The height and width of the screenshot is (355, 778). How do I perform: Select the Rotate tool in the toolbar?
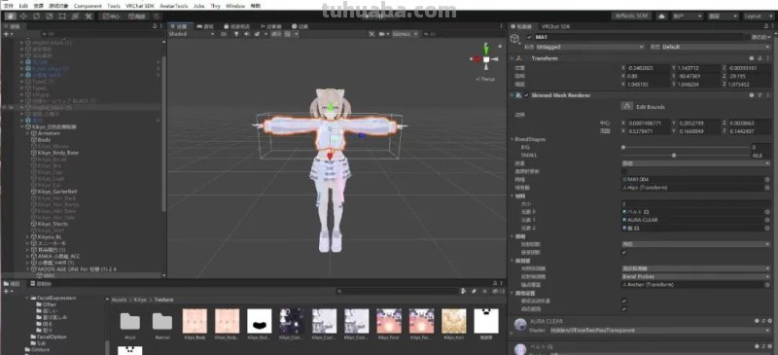36,17
